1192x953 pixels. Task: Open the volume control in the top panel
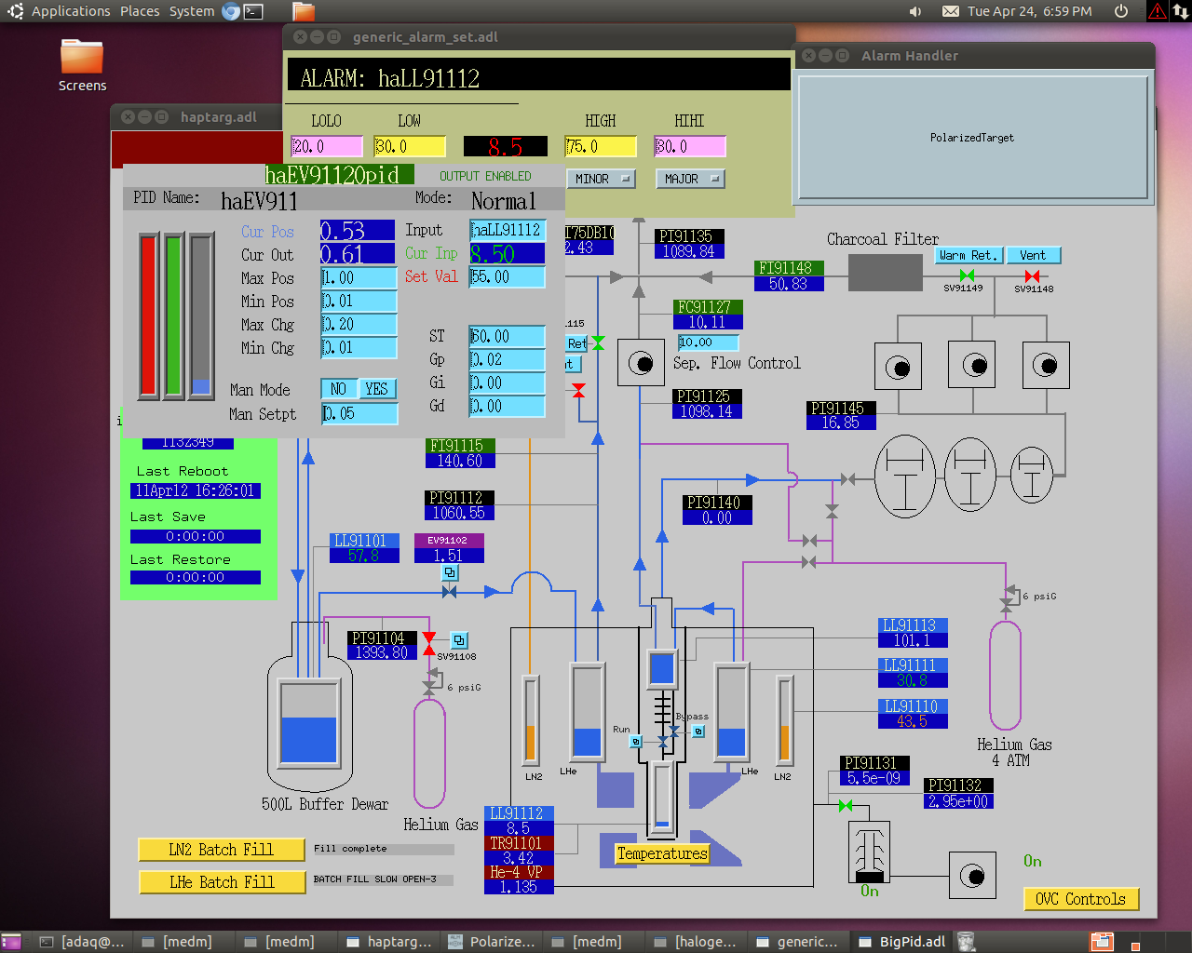pyautogui.click(x=915, y=11)
